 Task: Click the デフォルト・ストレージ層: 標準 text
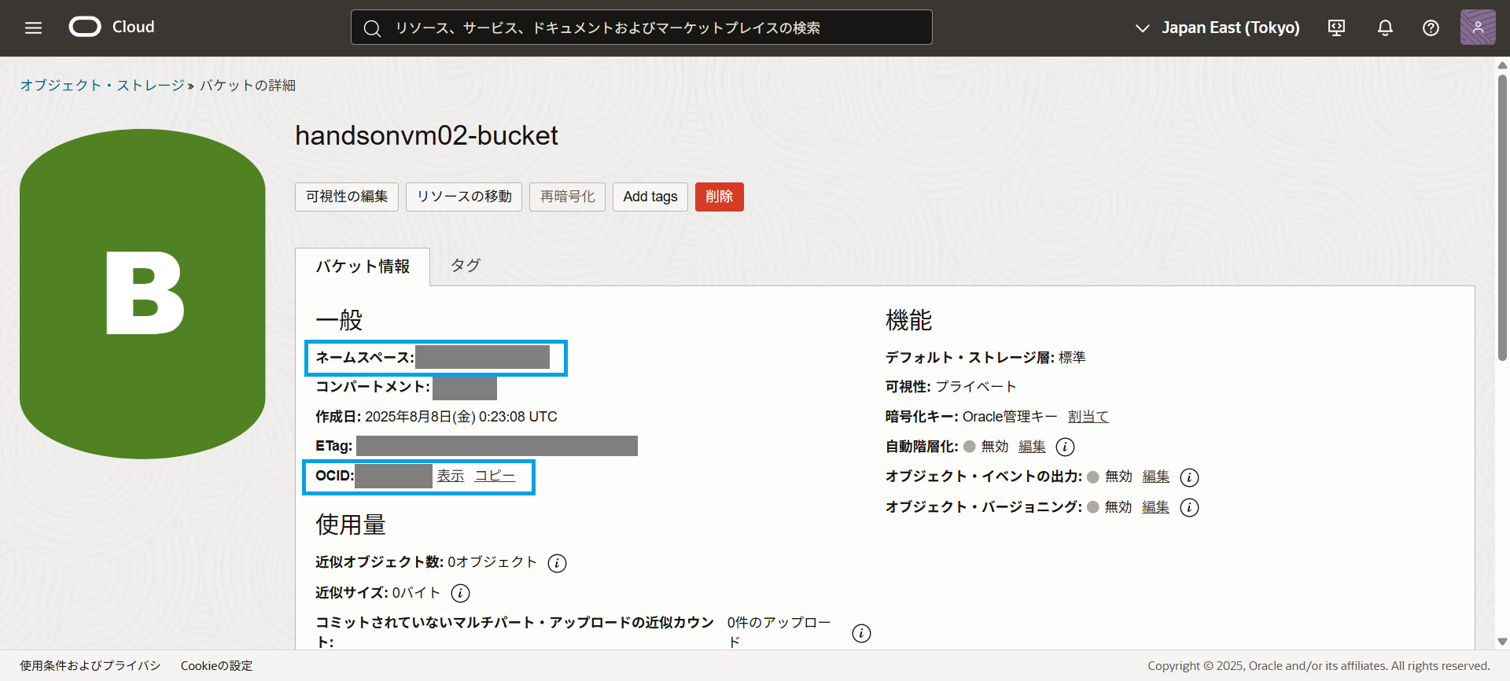[985, 358]
